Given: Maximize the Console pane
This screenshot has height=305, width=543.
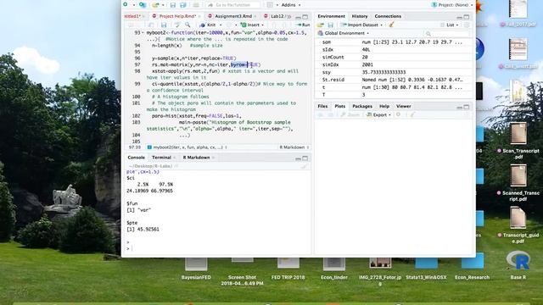Looking at the screenshot, I should click(305, 158).
